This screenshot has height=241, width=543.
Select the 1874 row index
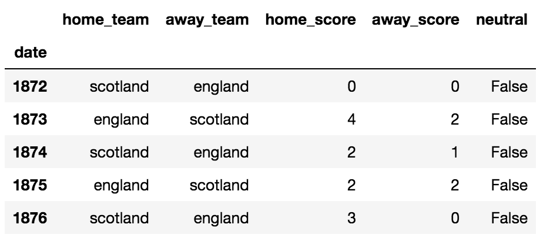pos(30,153)
